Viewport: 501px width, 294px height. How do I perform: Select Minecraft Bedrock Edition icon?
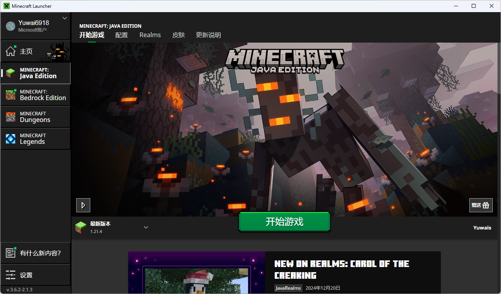11,95
